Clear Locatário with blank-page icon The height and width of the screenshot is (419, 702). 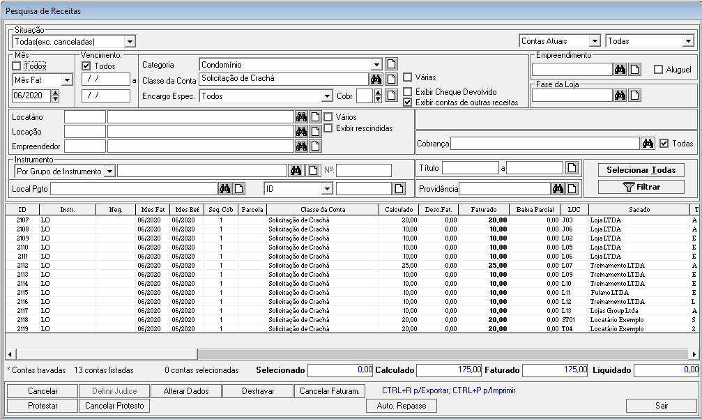(316, 117)
